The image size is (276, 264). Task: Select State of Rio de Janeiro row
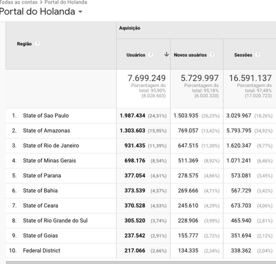coord(51,145)
